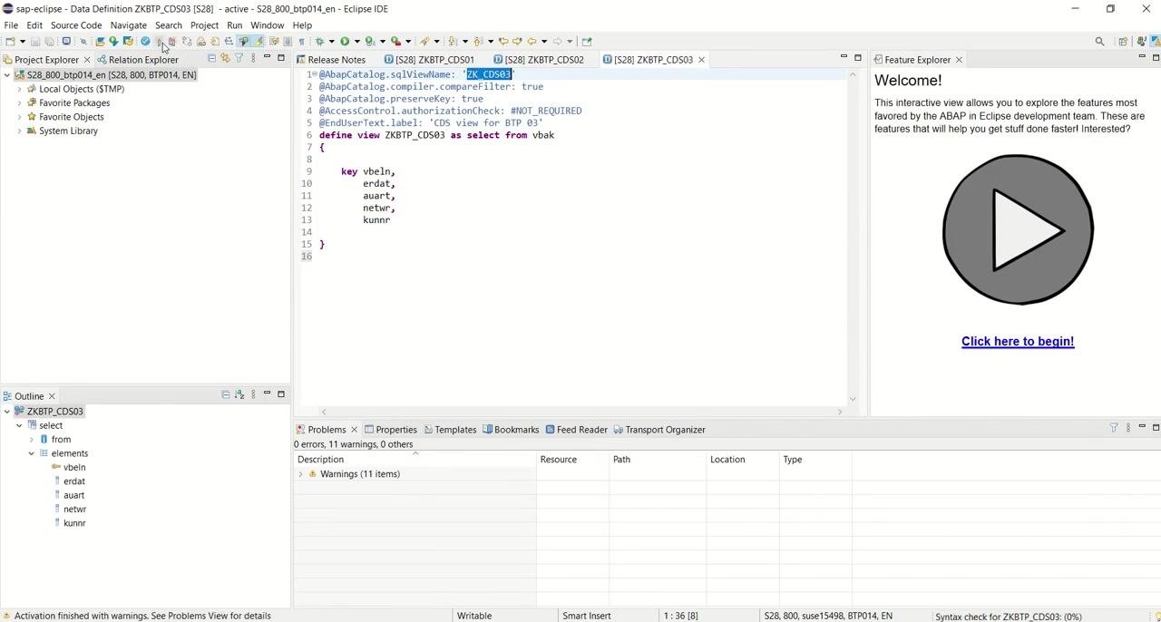This screenshot has width=1161, height=622.
Task: Expand the from node in Outline
Action: click(x=32, y=440)
